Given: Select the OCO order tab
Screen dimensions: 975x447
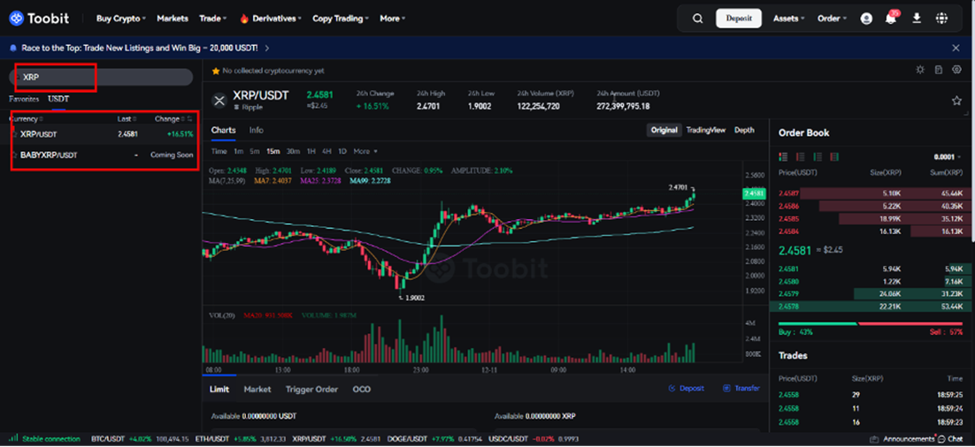Looking at the screenshot, I should pyautogui.click(x=361, y=390).
